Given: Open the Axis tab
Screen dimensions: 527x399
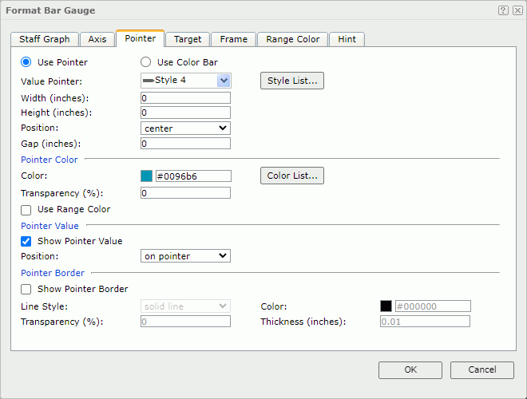Looking at the screenshot, I should point(97,39).
